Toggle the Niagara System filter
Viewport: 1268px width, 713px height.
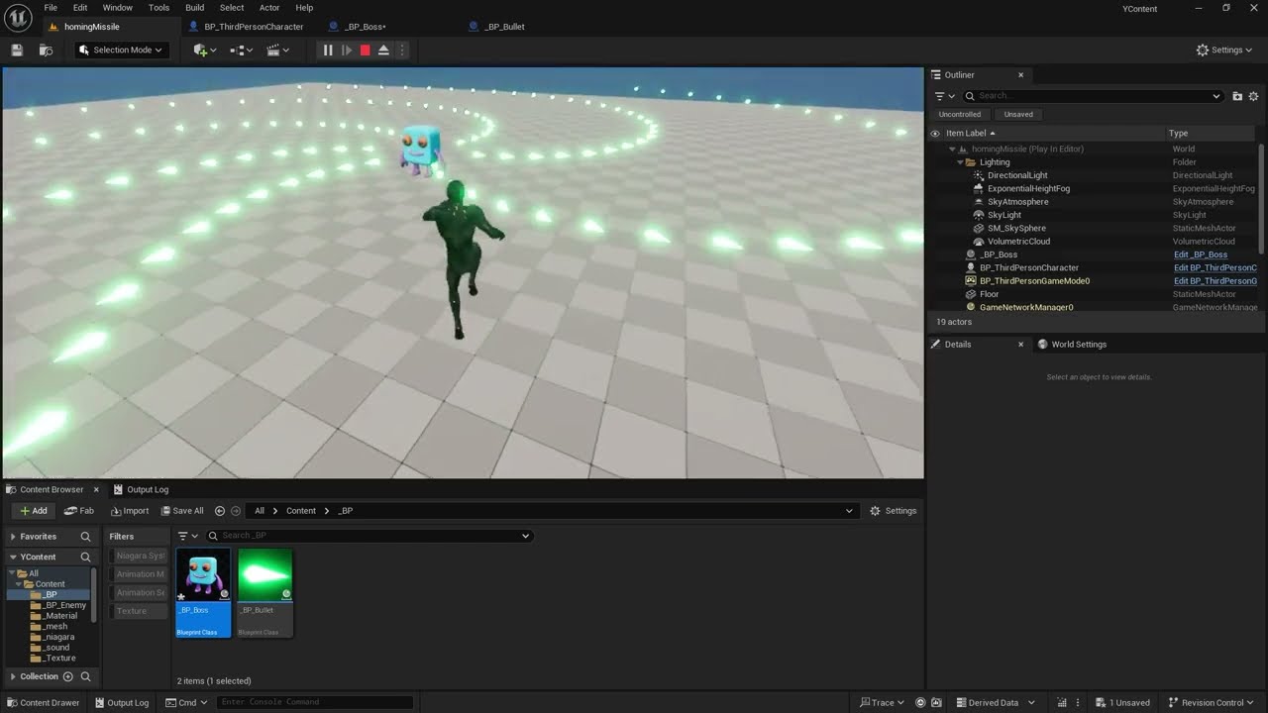pos(138,556)
